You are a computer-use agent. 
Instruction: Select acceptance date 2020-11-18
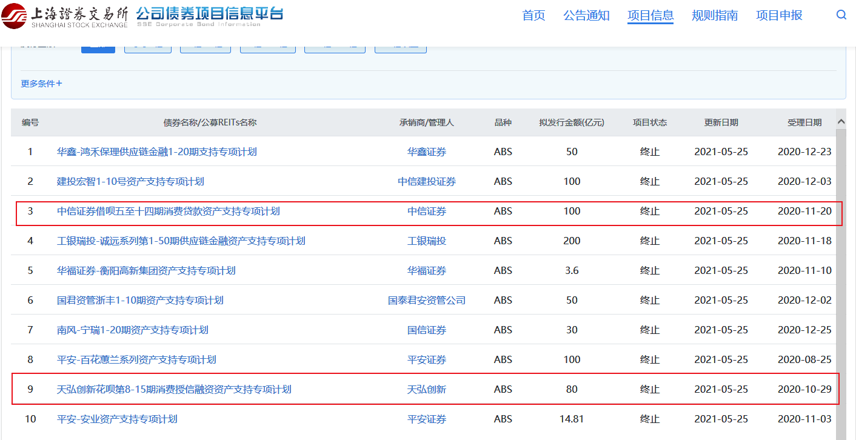click(x=805, y=241)
